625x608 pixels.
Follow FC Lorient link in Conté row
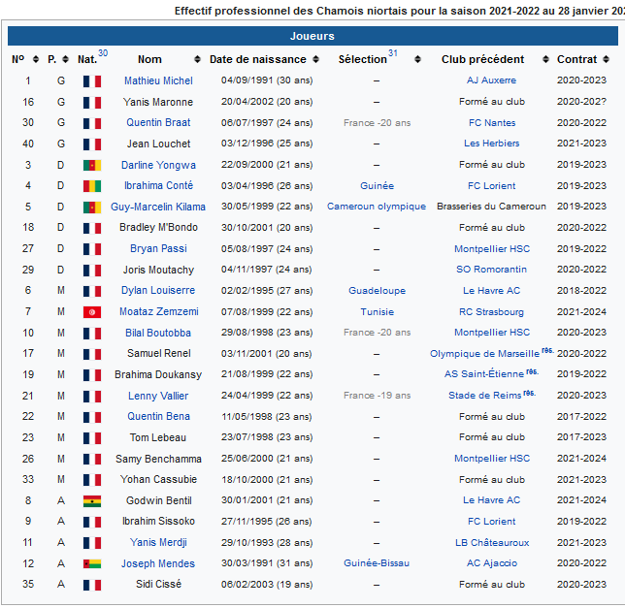tap(491, 186)
